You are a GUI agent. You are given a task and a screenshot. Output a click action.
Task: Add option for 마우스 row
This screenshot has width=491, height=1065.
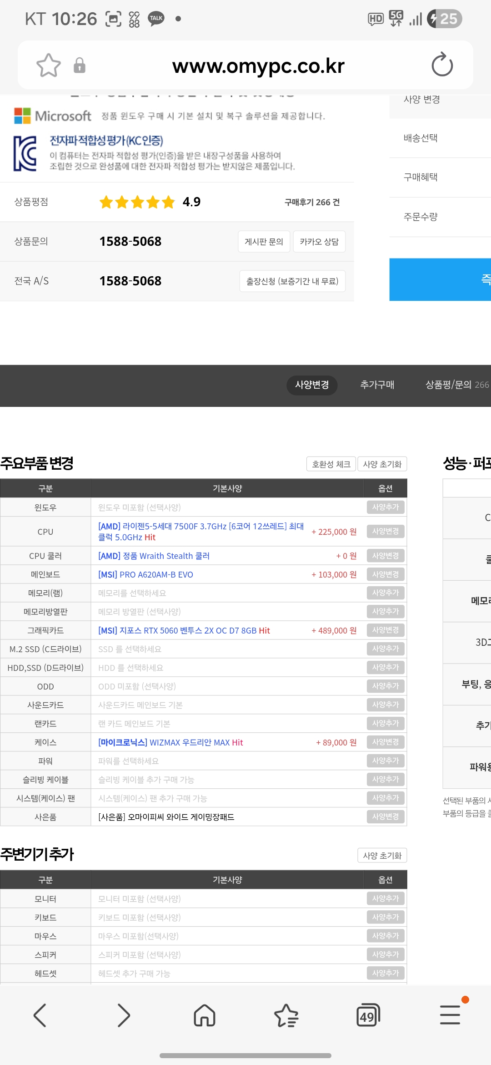point(386,936)
